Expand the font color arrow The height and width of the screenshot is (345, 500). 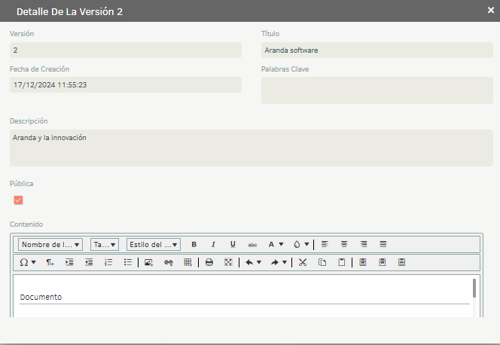(281, 245)
